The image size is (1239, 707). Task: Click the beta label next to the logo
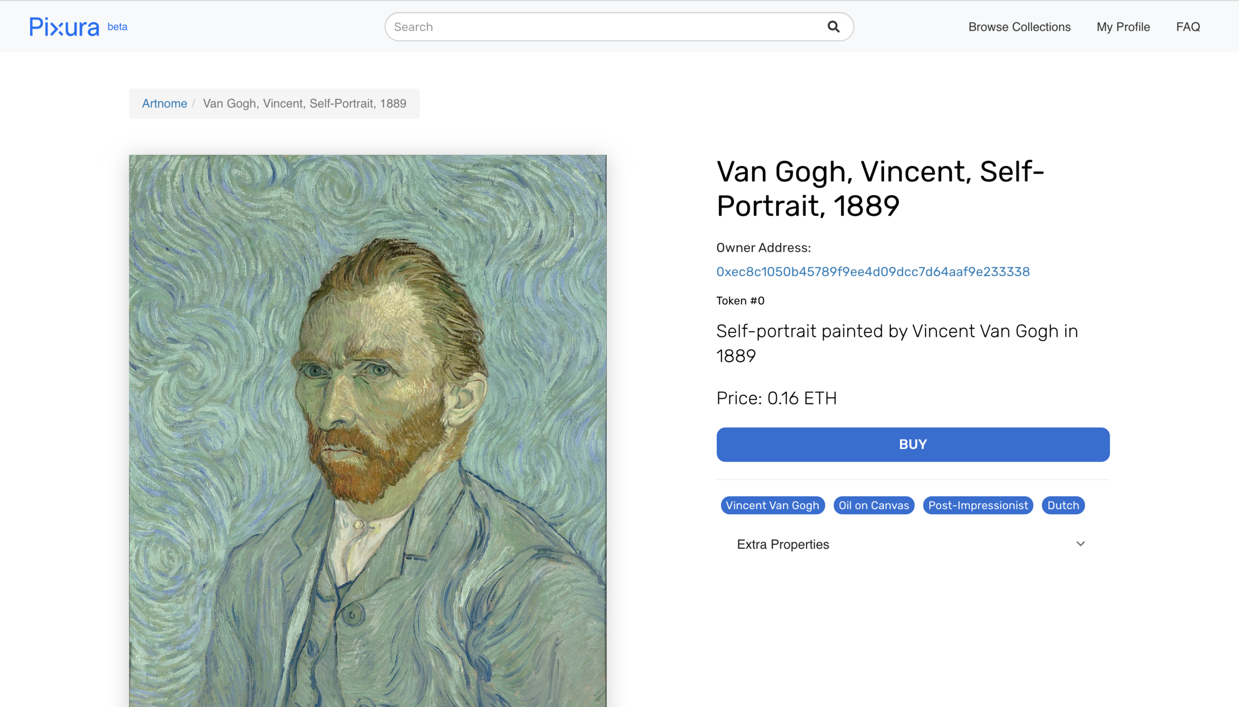(x=117, y=27)
